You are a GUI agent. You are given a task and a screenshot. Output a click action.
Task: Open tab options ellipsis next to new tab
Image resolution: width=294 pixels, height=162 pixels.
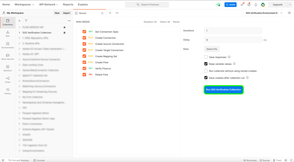click(x=117, y=13)
